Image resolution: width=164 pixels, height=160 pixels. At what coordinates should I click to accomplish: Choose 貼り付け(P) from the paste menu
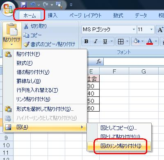point(45,54)
